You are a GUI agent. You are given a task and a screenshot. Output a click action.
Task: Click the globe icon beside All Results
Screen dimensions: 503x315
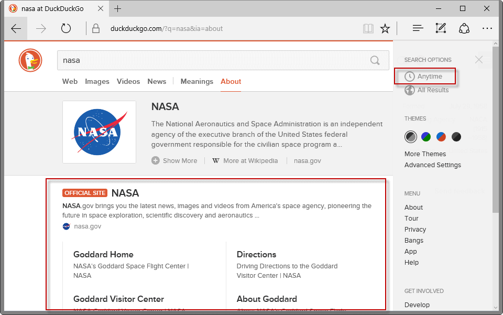409,90
